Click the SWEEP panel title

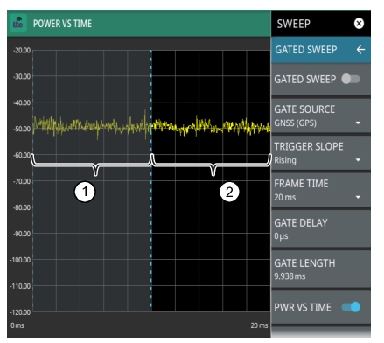(293, 24)
